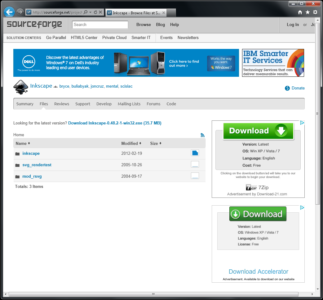Image resolution: width=323 pixels, height=300 pixels.
Task: Click the RSS feed icon
Action: pos(202,135)
